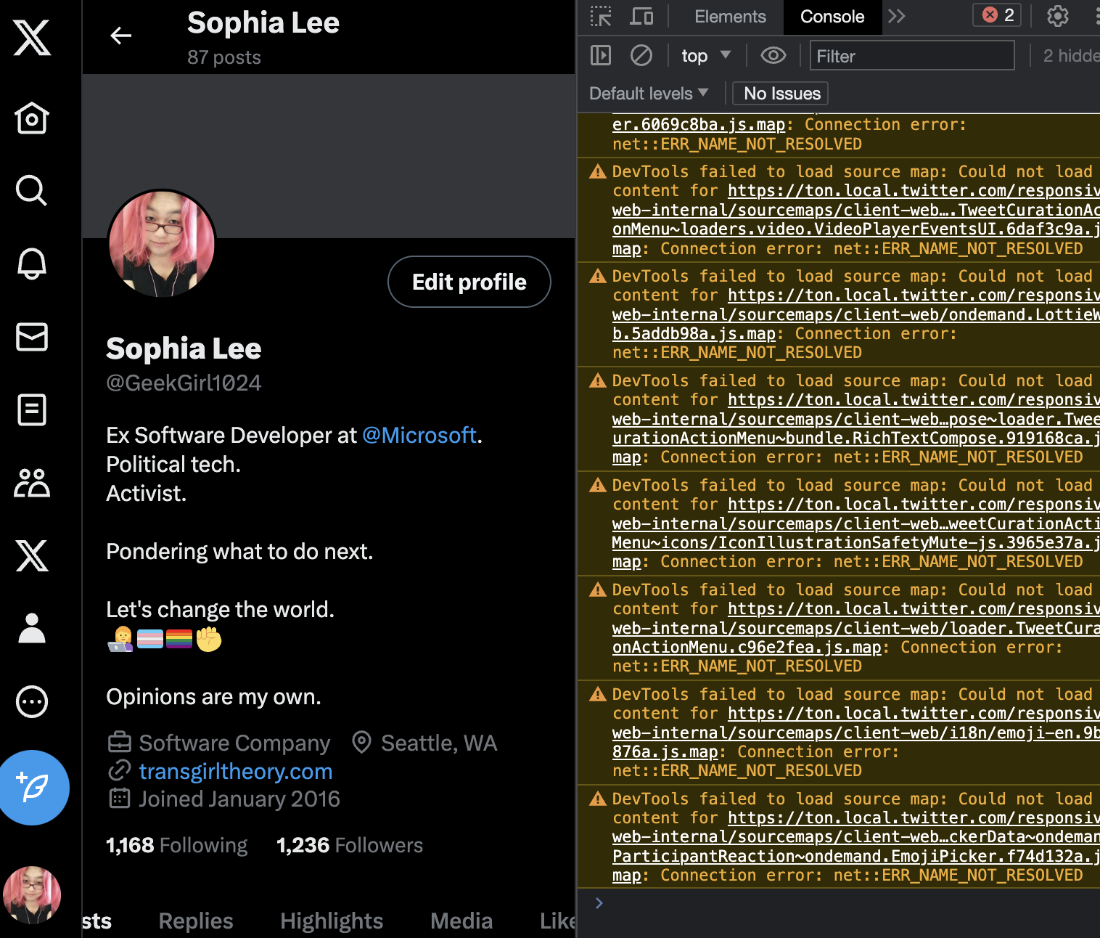Switch to the Media tab on the profile
Image resolution: width=1100 pixels, height=938 pixels.
(461, 921)
